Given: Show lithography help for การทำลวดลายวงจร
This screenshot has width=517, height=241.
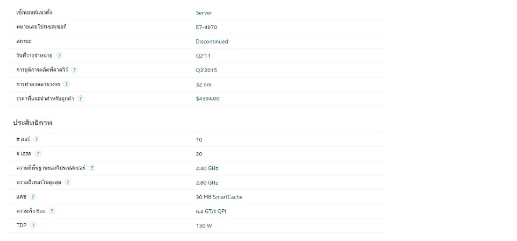Looking at the screenshot, I should click(67, 84).
